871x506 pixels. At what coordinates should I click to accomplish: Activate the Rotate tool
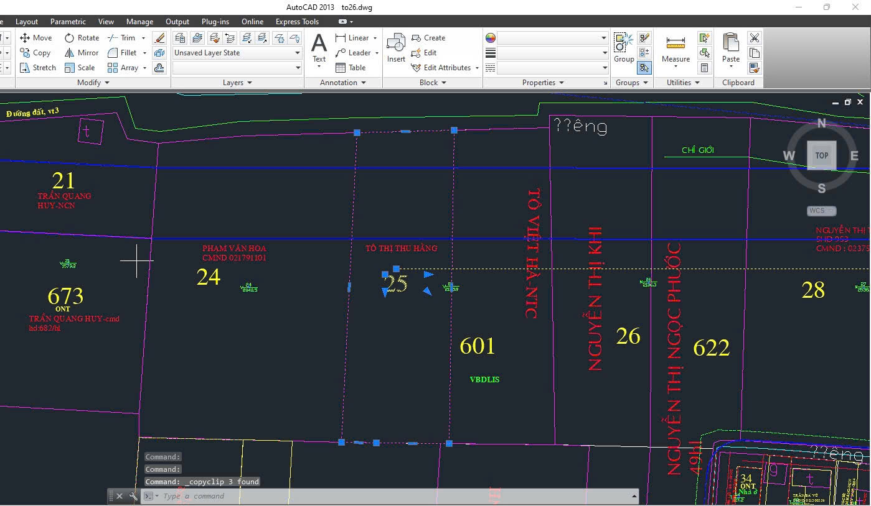pyautogui.click(x=82, y=38)
